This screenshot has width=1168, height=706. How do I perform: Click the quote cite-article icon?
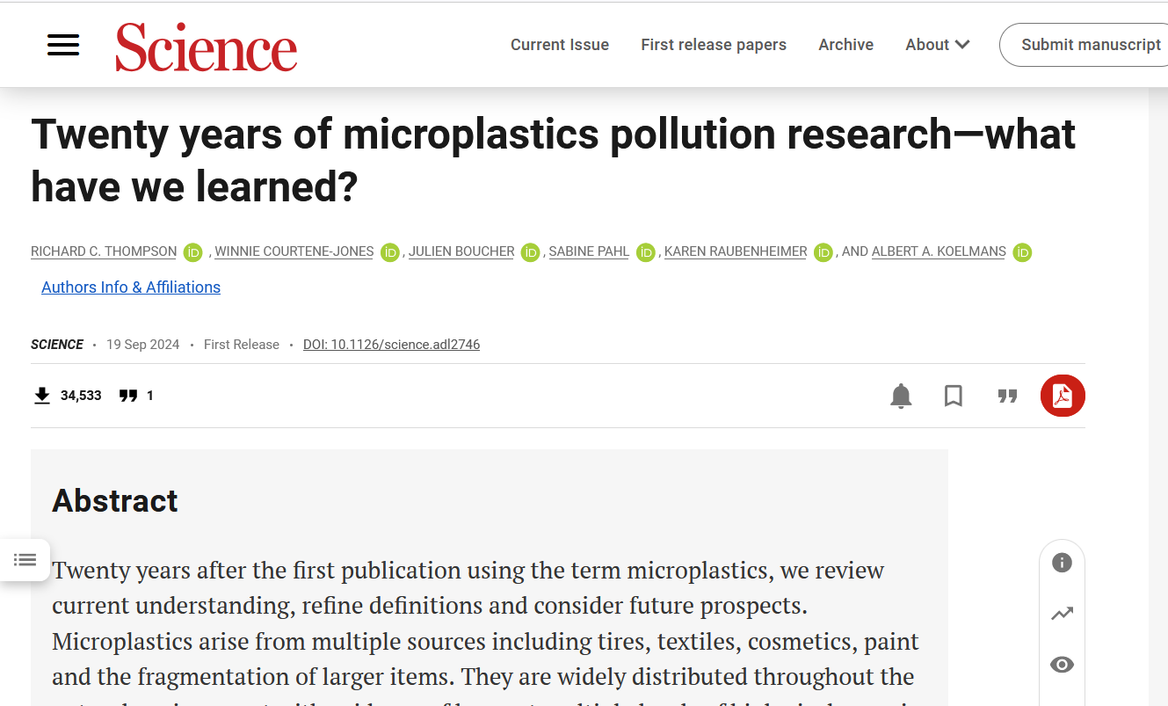pos(1007,397)
